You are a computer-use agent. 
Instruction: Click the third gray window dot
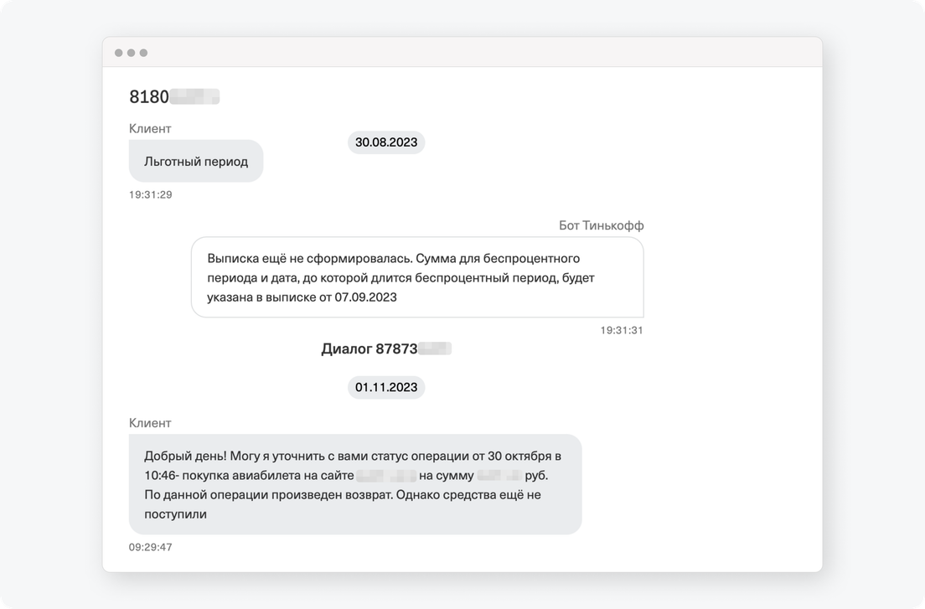(x=143, y=53)
